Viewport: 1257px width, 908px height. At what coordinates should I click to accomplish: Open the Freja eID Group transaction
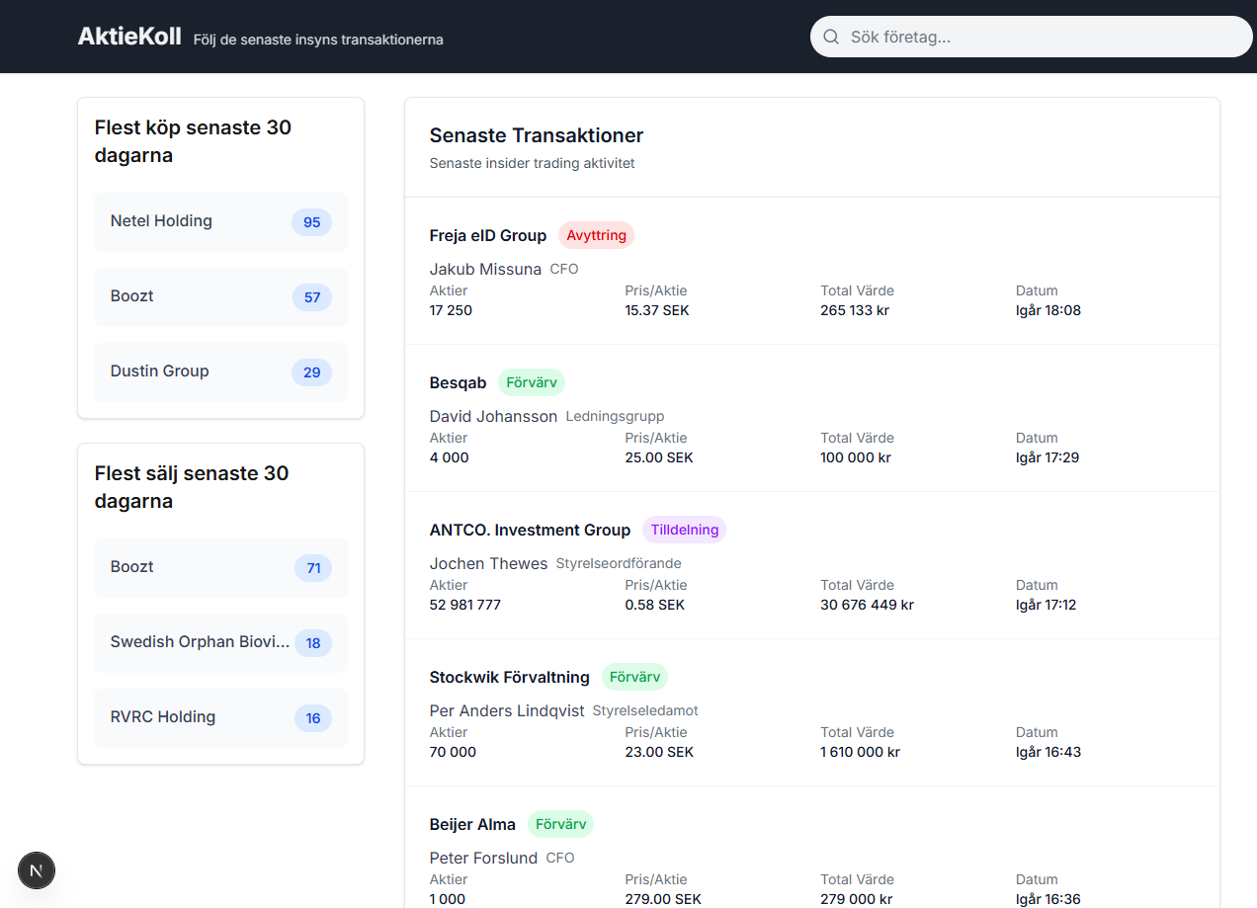pyautogui.click(x=488, y=235)
